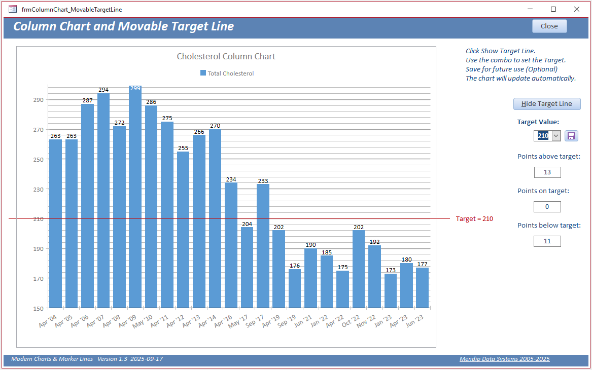Click the Total Cholesterol legend text

tap(231, 73)
